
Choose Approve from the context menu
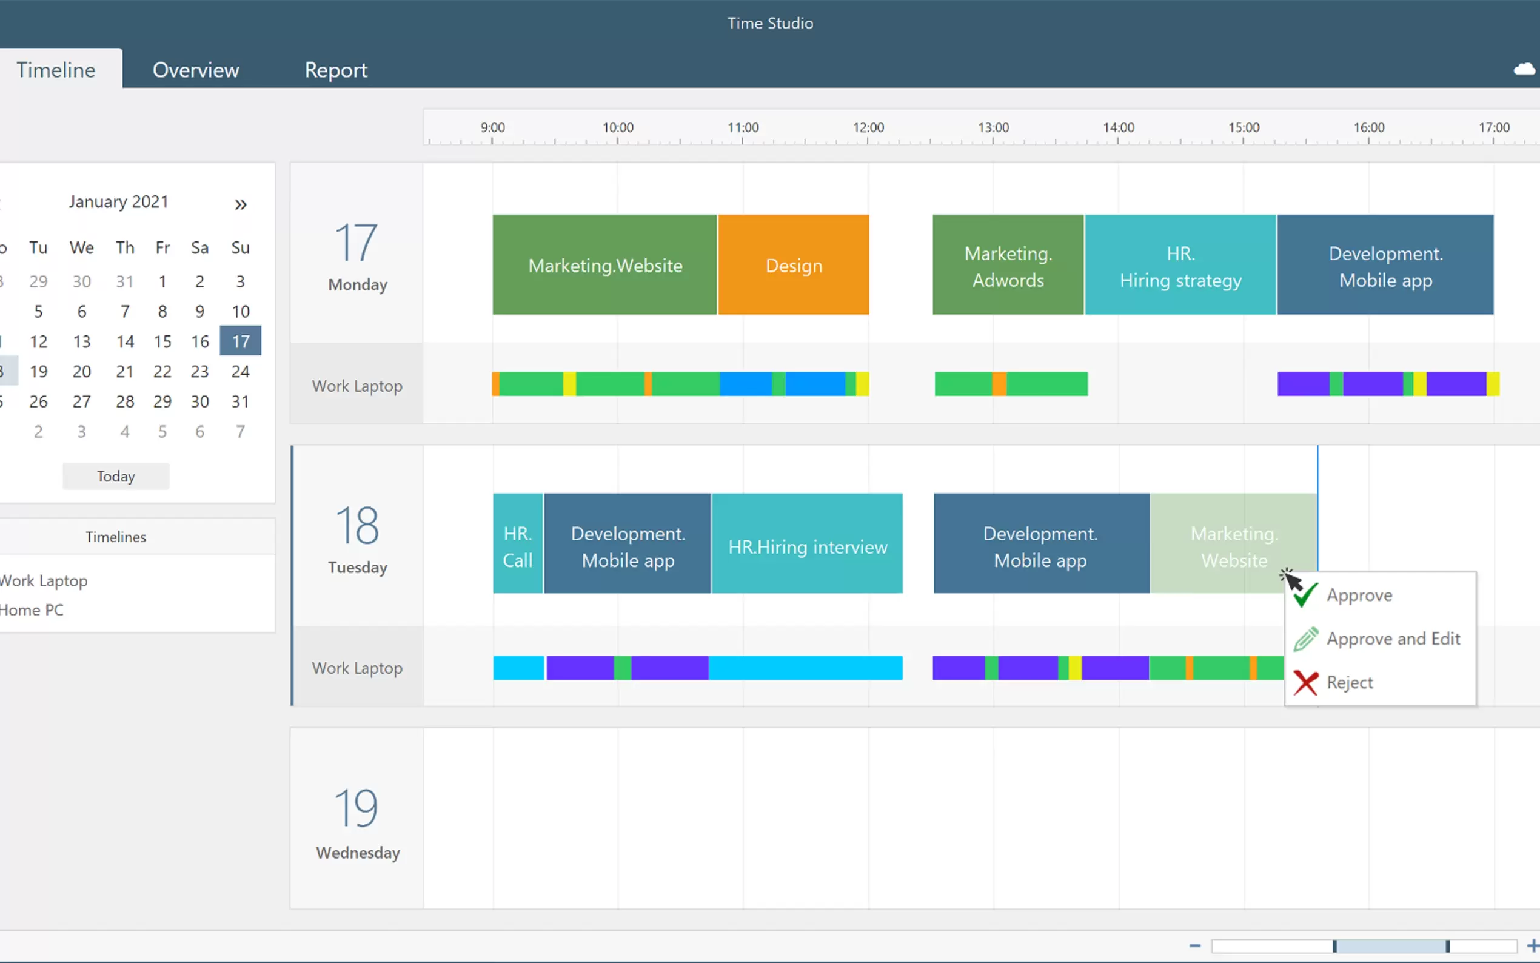click(x=1359, y=595)
